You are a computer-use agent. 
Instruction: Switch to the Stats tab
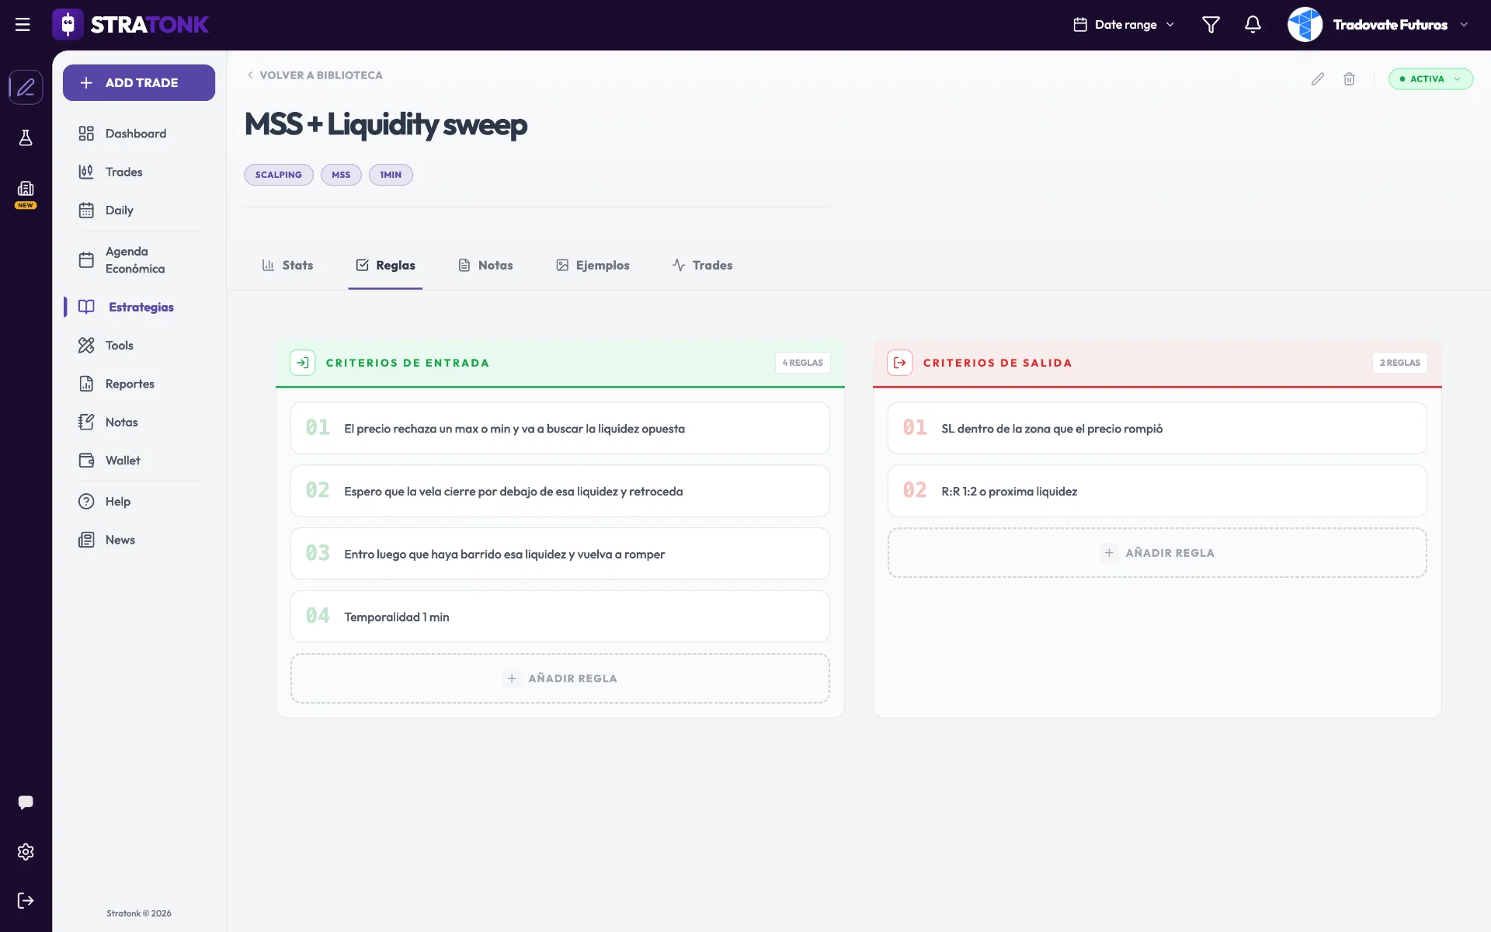[287, 266]
